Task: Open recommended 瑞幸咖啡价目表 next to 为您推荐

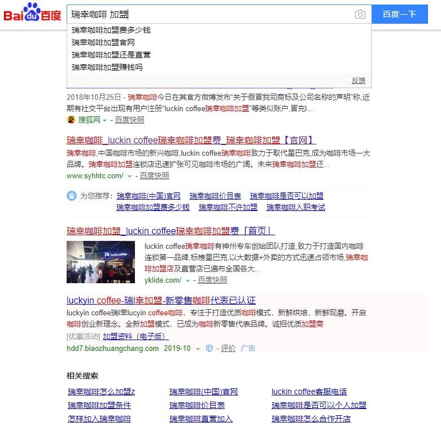Action: click(x=215, y=196)
